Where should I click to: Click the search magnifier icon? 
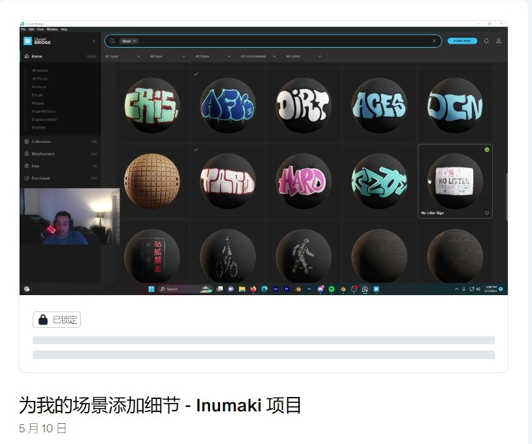point(112,41)
